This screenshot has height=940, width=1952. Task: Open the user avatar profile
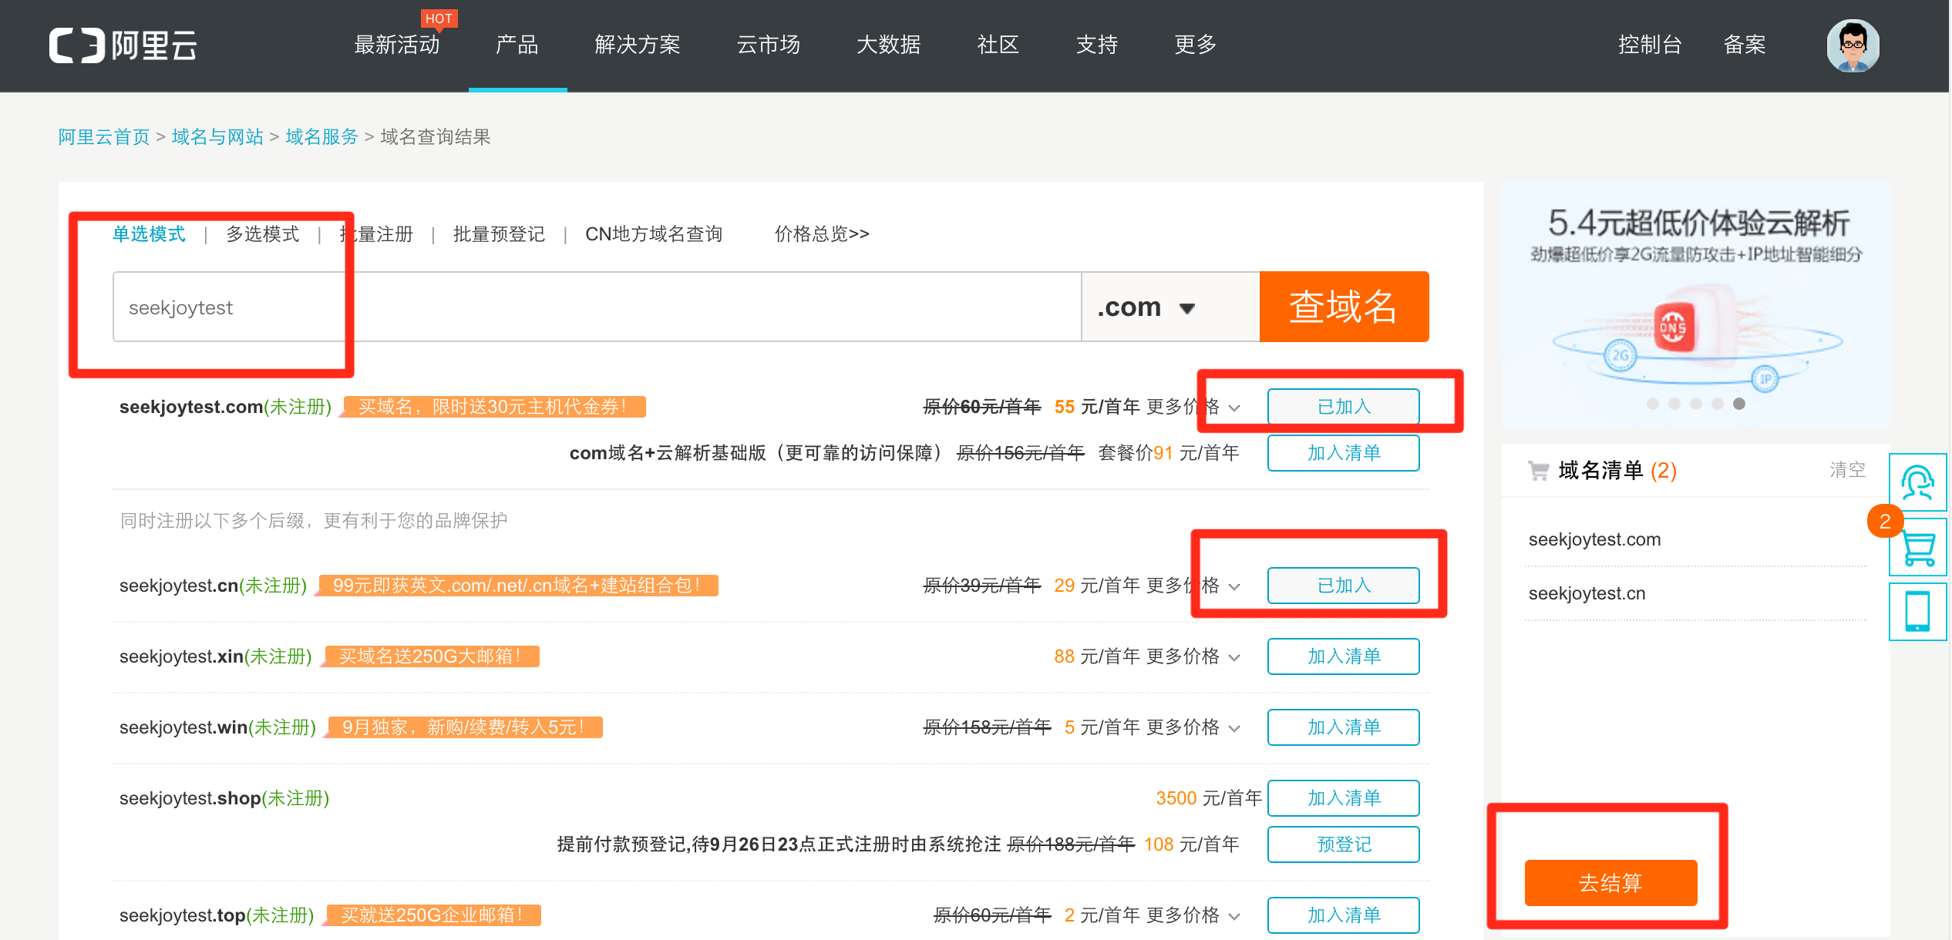pos(1853,45)
